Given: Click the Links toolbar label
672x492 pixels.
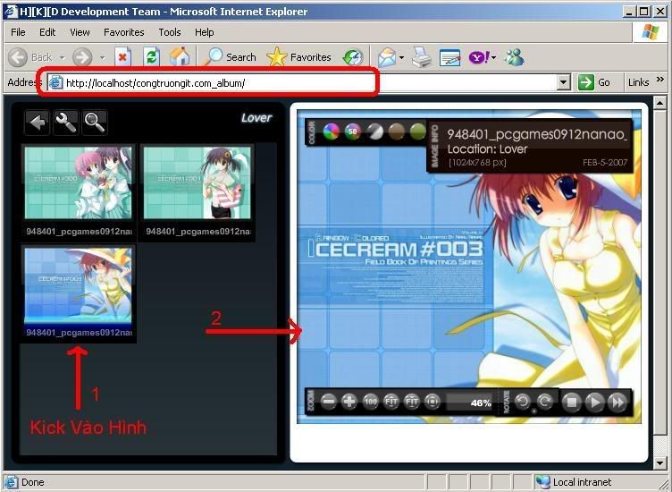Looking at the screenshot, I should [x=639, y=82].
